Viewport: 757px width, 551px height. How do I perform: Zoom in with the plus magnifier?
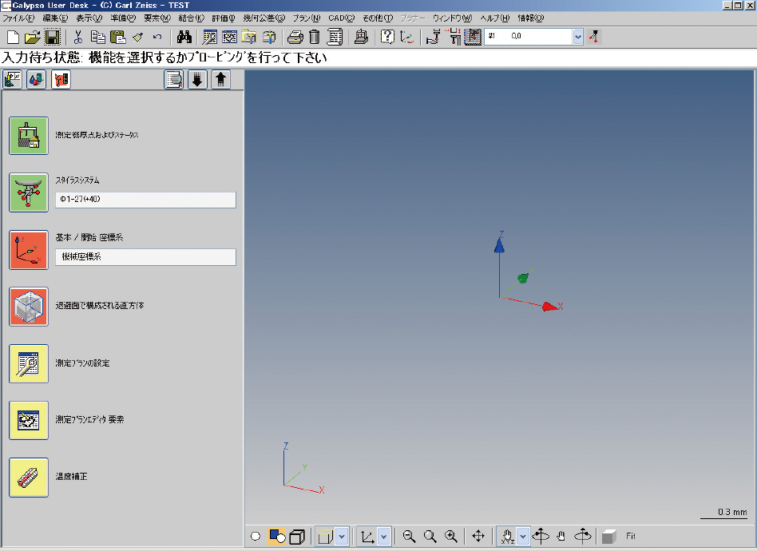[x=451, y=536]
